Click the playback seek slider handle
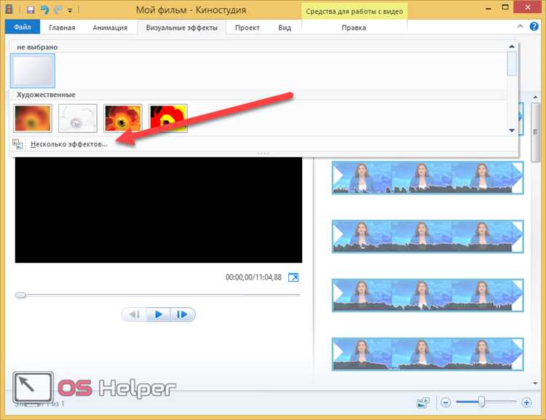Screen dimensions: 546x420 (20, 296)
